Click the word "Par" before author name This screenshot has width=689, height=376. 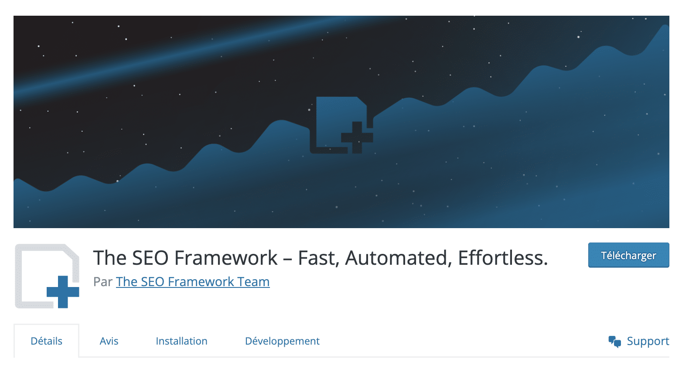coord(102,282)
